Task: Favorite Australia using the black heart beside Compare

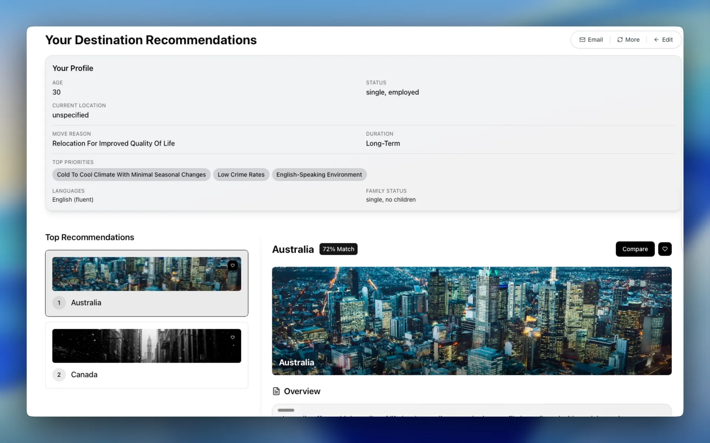Action: (665, 249)
